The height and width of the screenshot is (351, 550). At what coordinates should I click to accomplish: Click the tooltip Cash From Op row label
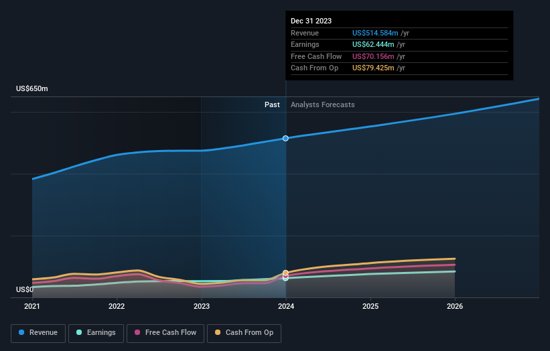(x=314, y=68)
